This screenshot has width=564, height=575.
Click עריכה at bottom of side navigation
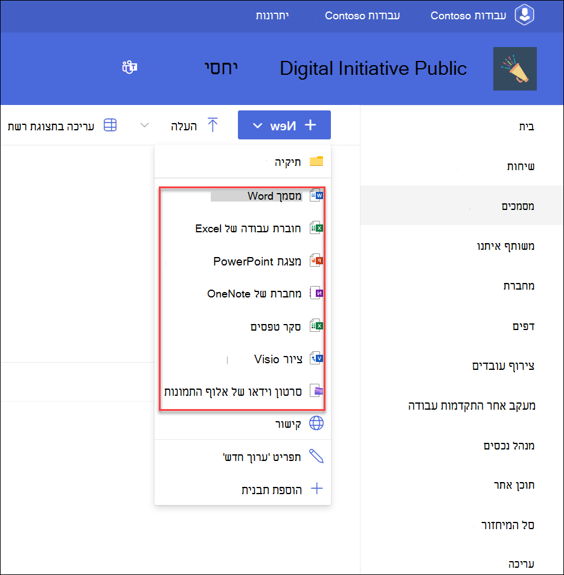coord(521,564)
